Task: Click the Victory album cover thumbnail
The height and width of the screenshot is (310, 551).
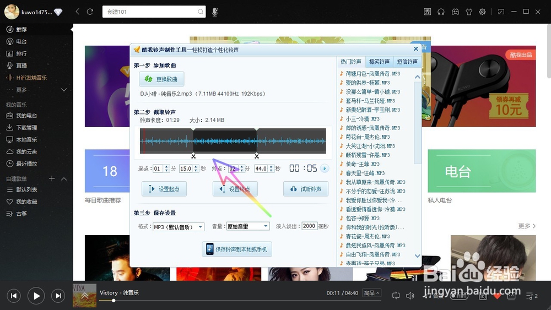Action: tap(84, 295)
